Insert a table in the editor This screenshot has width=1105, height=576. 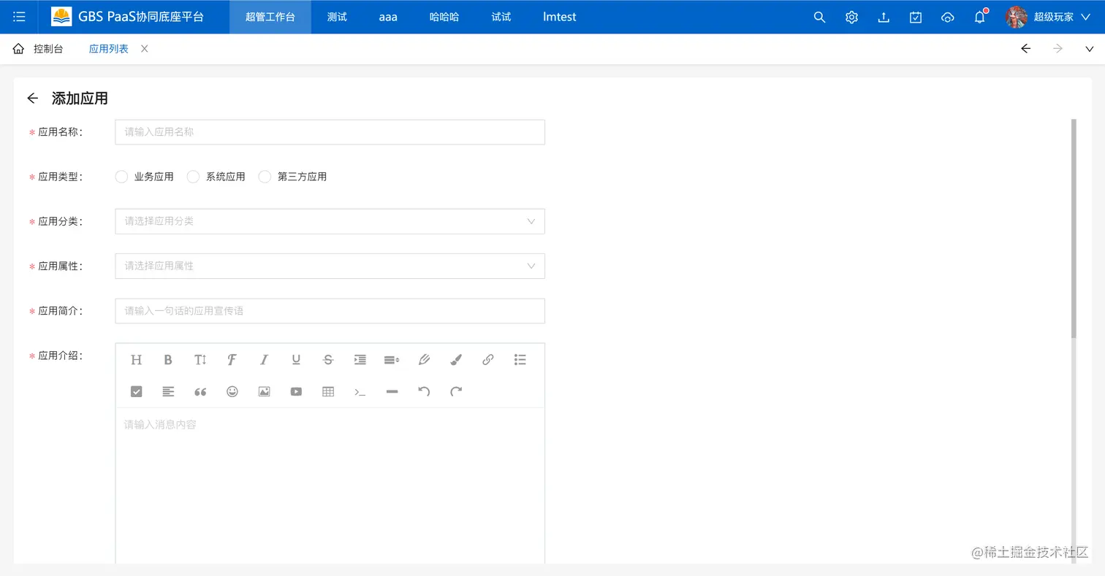pyautogui.click(x=328, y=391)
